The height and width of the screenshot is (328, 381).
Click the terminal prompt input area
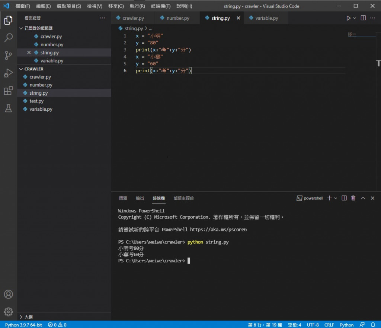point(189,261)
